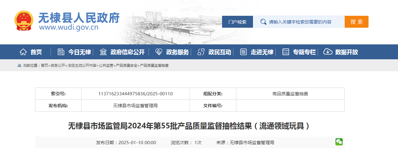Viewport: 398px width, 154px height.
Task: Click the 门户检索 button
Action: tap(238, 22)
